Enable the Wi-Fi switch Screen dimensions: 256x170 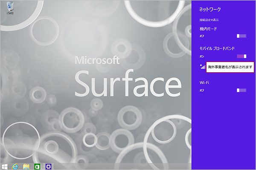click(x=241, y=90)
